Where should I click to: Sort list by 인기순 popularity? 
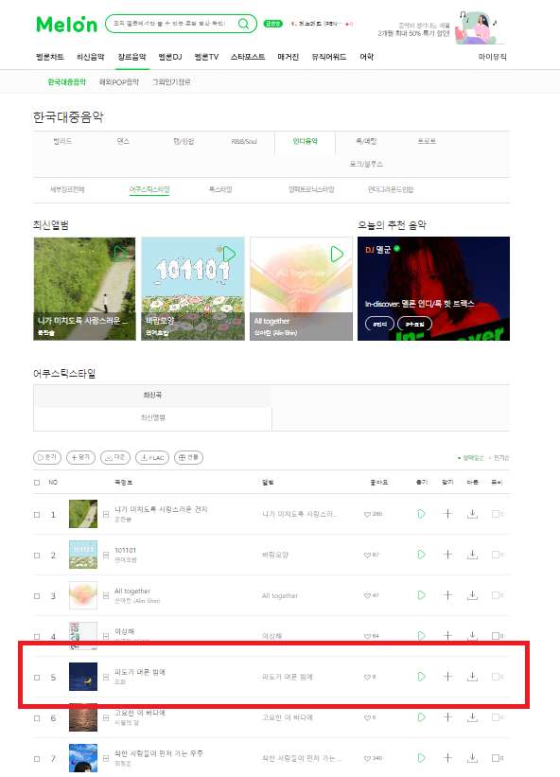(x=501, y=458)
